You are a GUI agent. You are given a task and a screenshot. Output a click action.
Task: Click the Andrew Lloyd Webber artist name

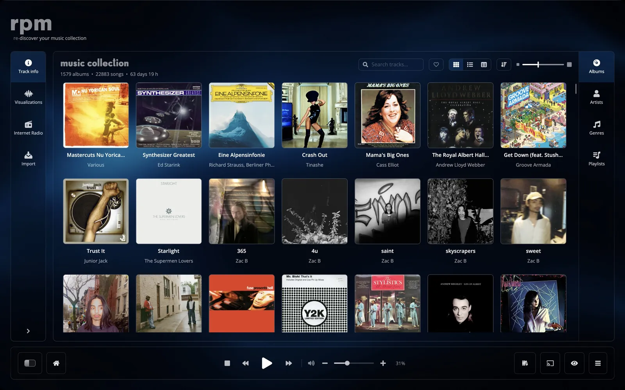[x=461, y=165]
